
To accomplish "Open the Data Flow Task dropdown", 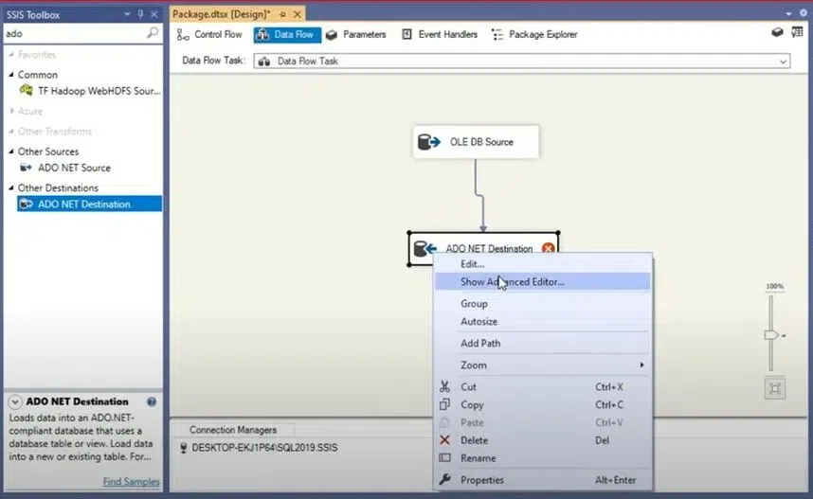I will [783, 62].
